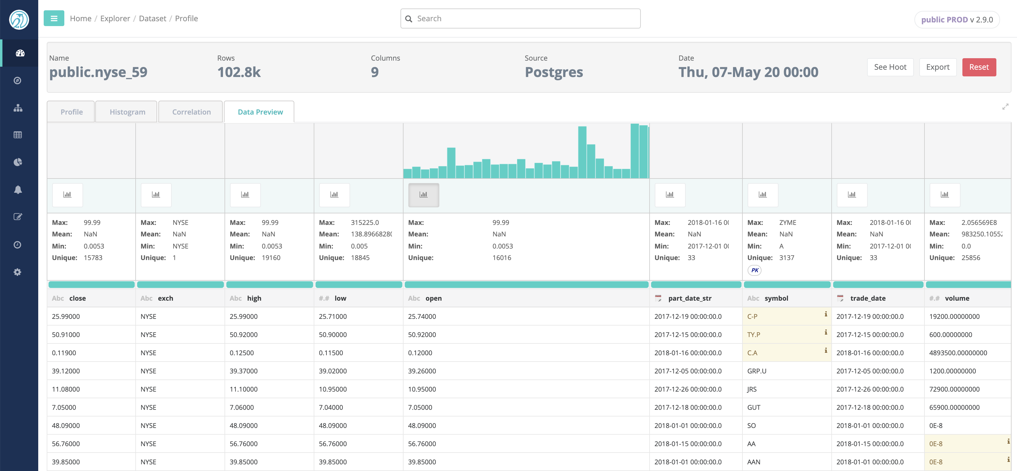Click the red Reset button
1017x471 pixels.
979,67
